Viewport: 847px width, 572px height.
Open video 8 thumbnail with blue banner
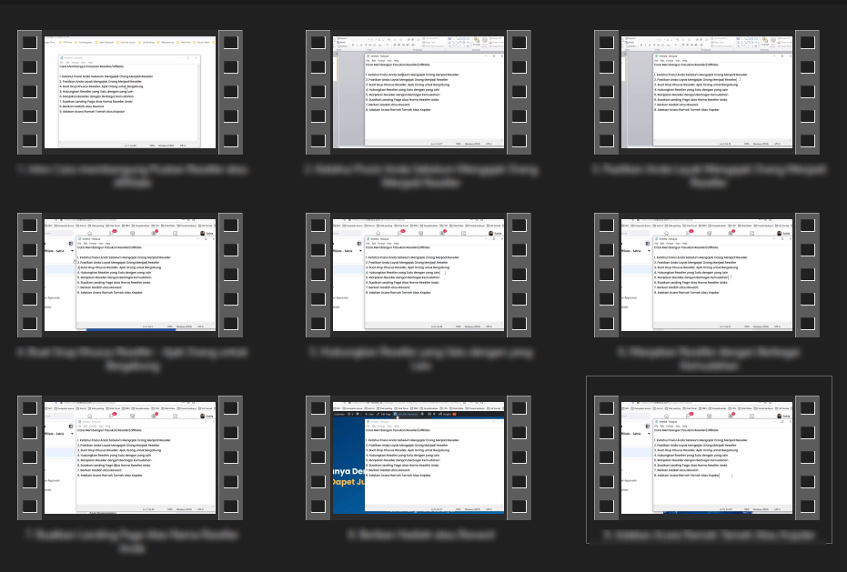tap(418, 460)
